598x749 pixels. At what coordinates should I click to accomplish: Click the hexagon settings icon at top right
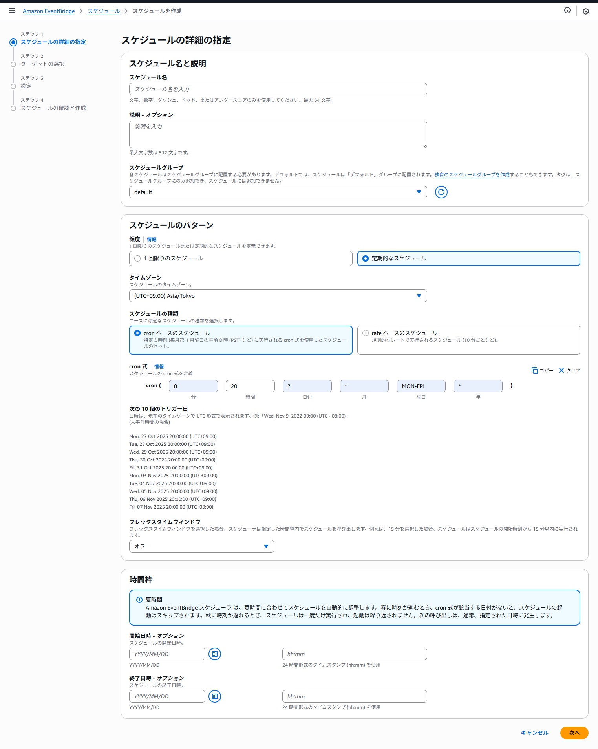click(585, 11)
